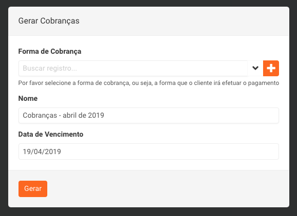
Task: Click the word "Cobranças" in the Nome field
Action: 40,115
